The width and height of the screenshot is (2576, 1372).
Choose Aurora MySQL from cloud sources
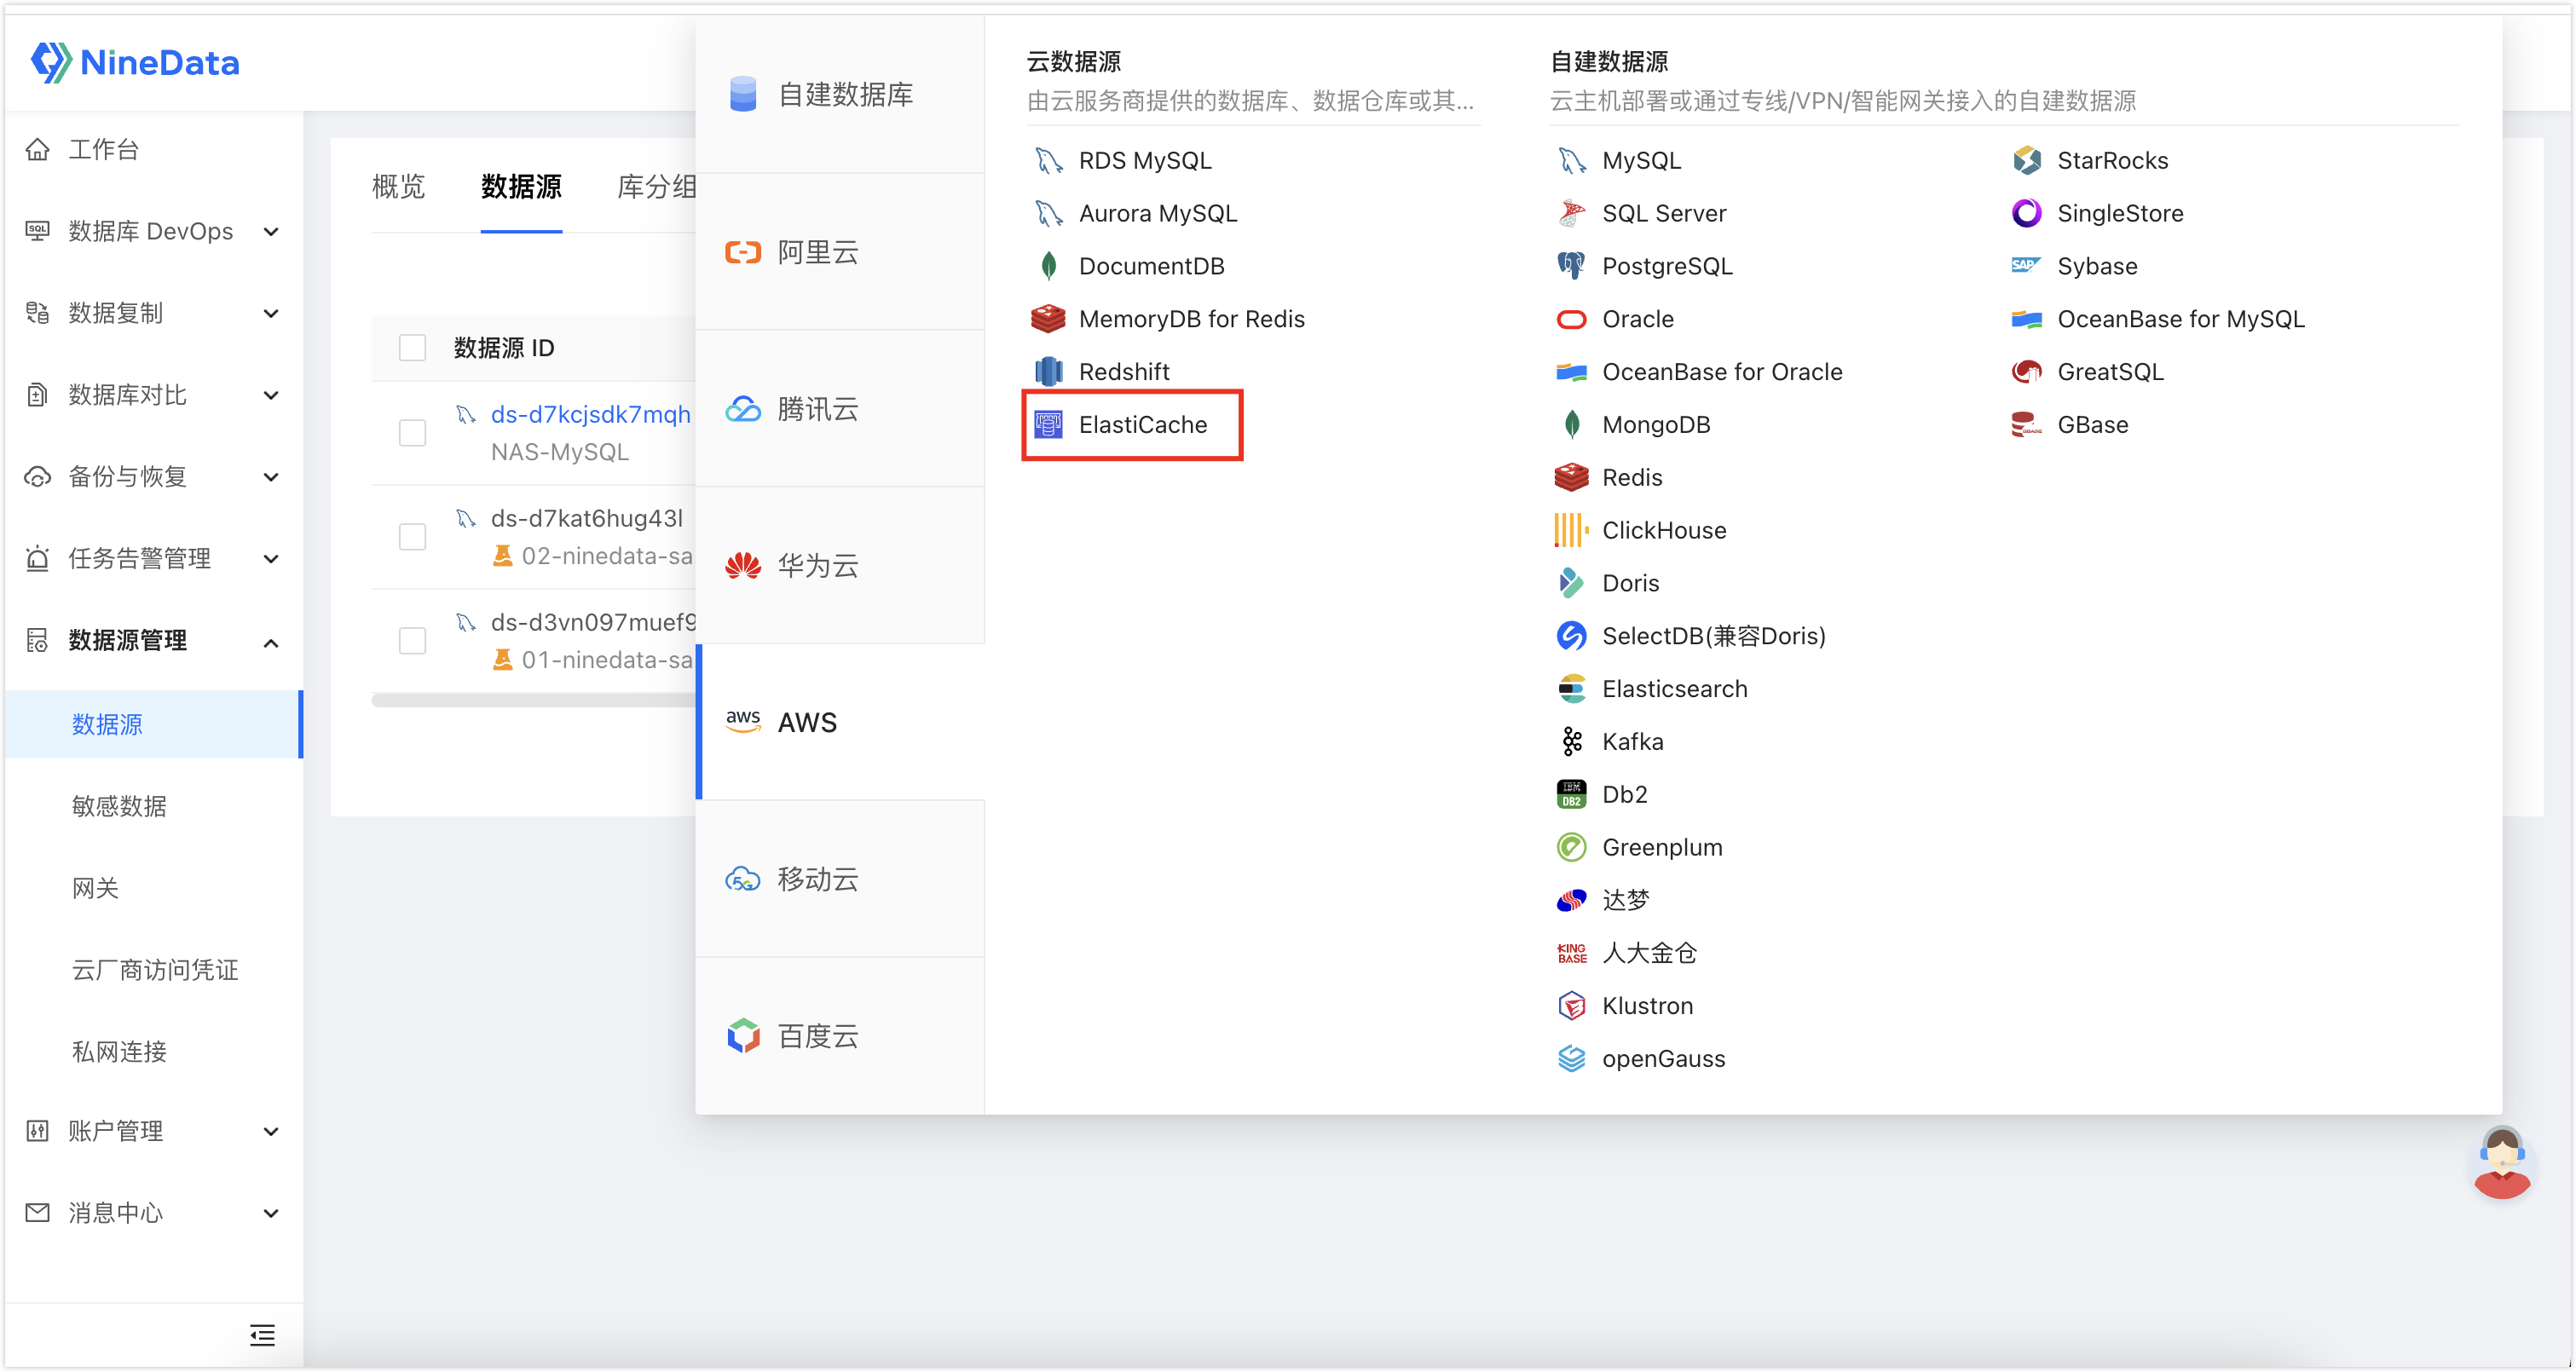(x=1157, y=213)
